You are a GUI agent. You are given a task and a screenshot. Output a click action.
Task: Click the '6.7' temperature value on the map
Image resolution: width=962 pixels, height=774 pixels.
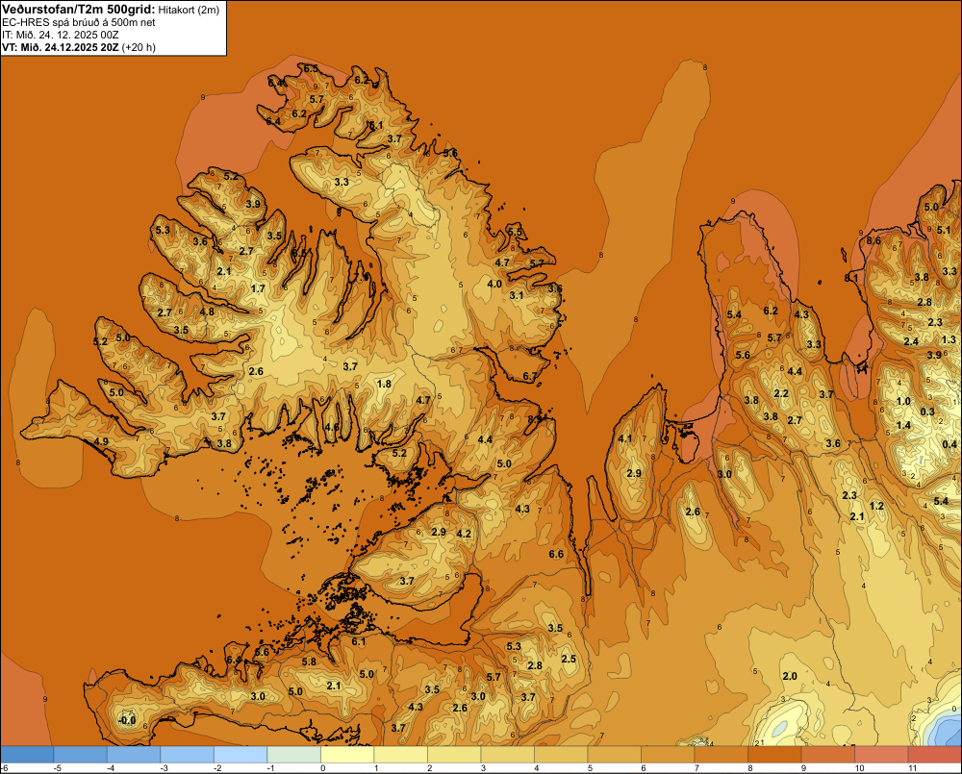click(529, 376)
